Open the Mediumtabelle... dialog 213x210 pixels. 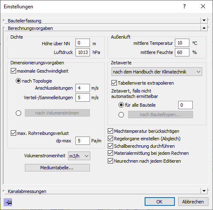[57, 168]
